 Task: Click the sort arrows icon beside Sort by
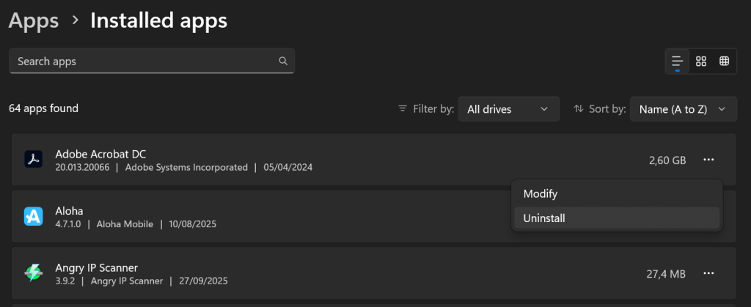(579, 108)
